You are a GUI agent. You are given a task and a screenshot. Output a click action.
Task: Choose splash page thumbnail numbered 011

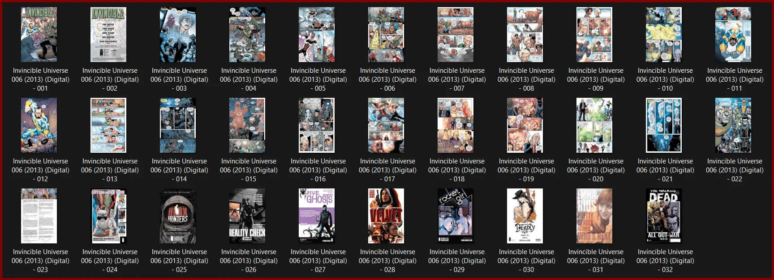pos(733,34)
